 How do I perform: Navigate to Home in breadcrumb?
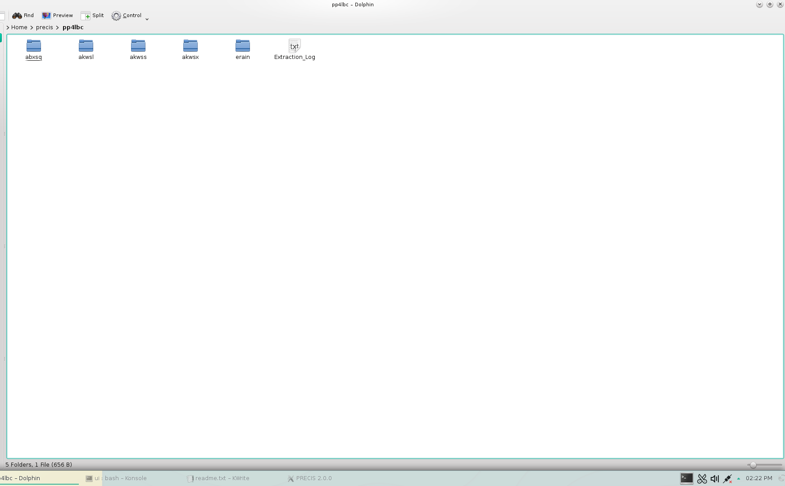(x=19, y=27)
